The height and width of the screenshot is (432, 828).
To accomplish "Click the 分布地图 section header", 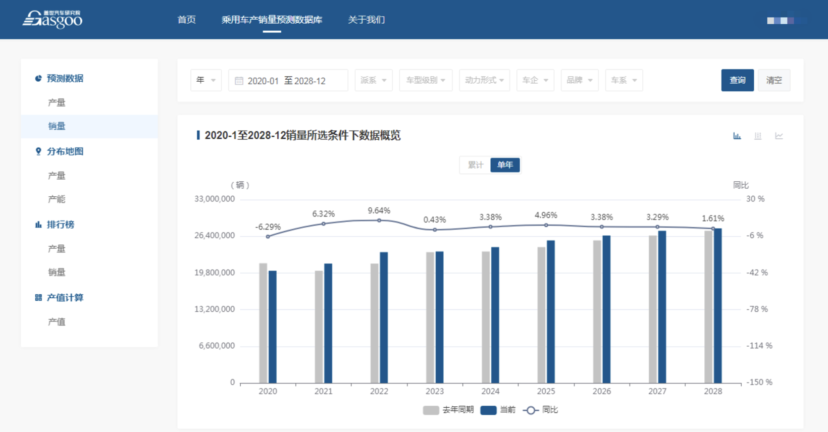I will coord(65,151).
